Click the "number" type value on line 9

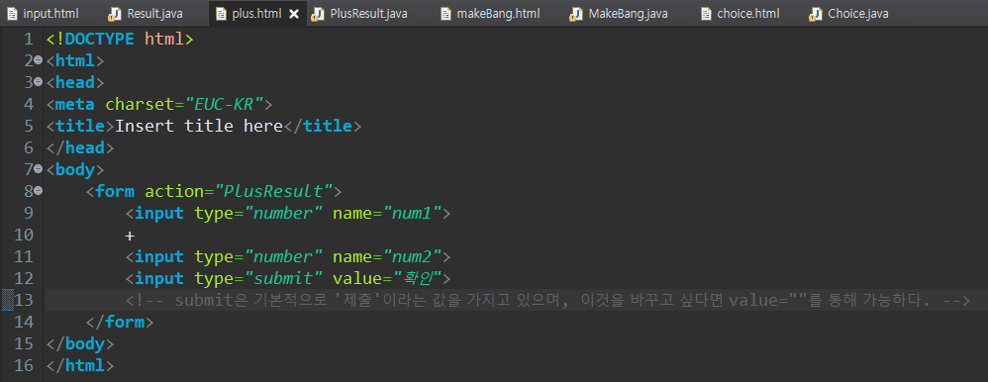click(x=283, y=213)
